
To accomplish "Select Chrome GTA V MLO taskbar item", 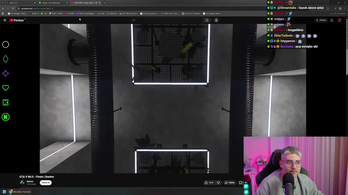I will point(20,192).
